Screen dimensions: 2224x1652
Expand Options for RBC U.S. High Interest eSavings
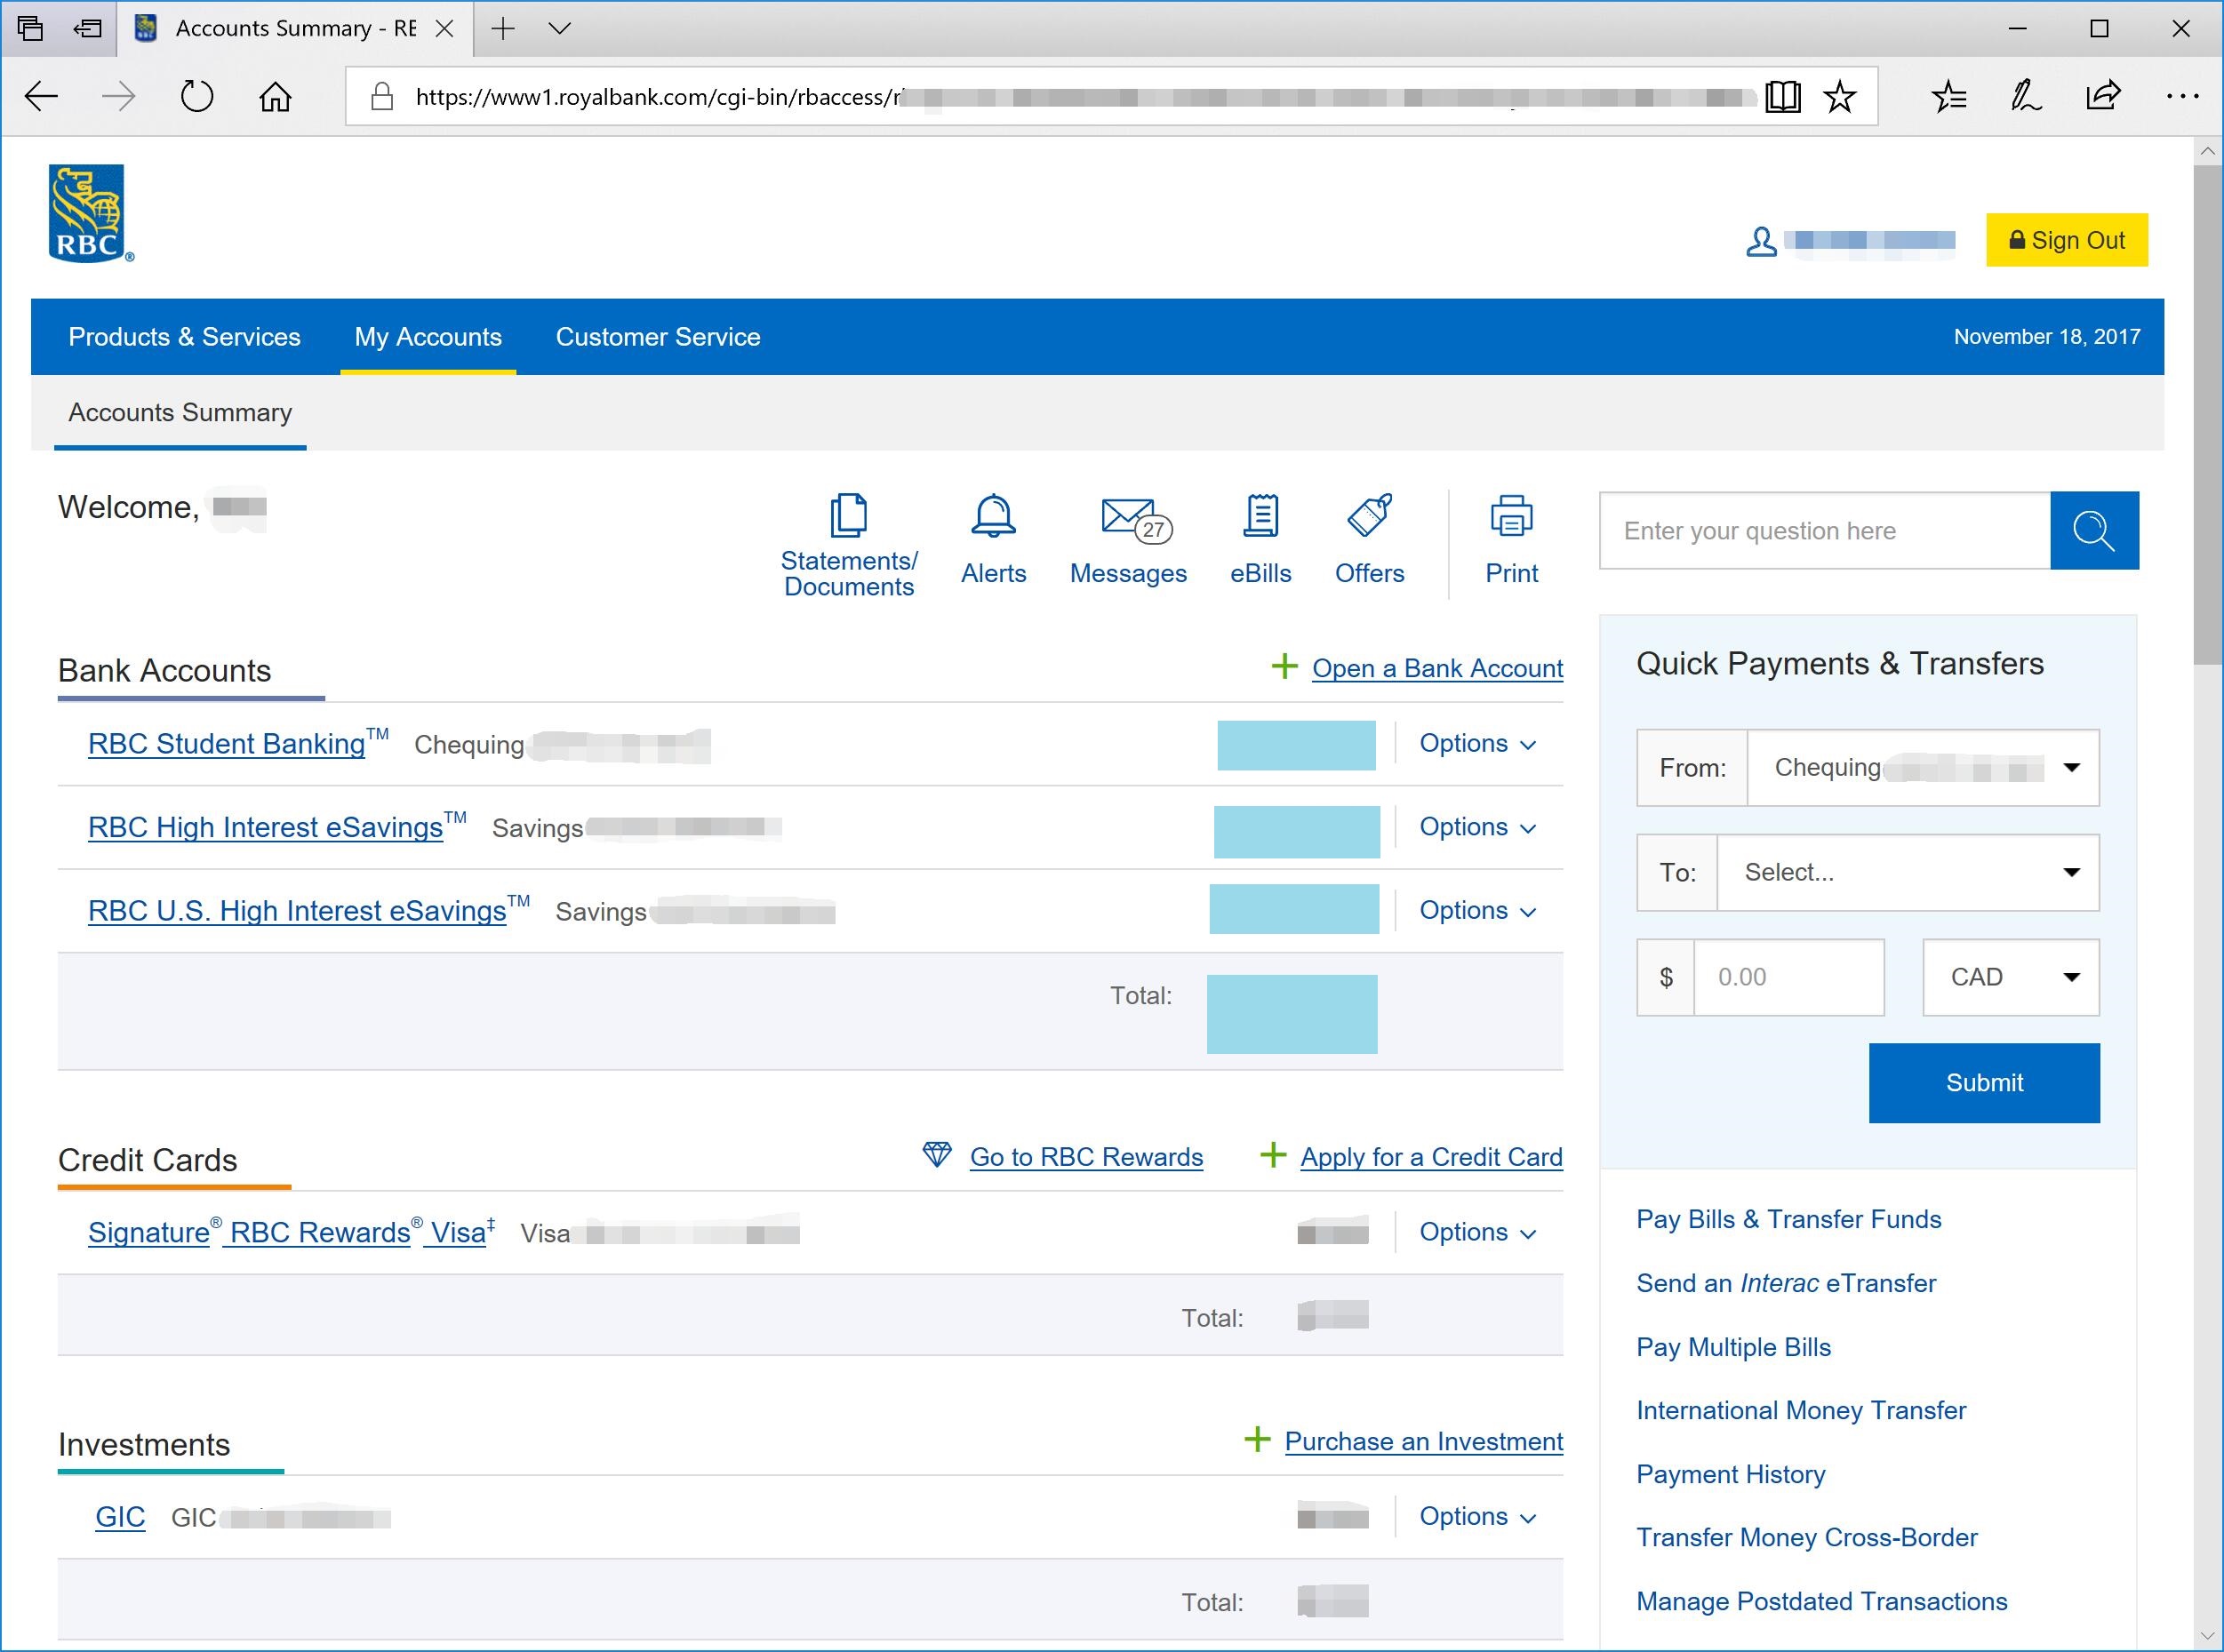point(1477,911)
